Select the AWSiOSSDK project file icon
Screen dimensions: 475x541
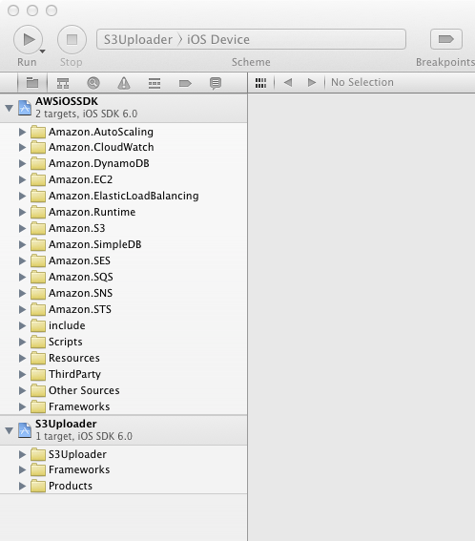click(25, 107)
